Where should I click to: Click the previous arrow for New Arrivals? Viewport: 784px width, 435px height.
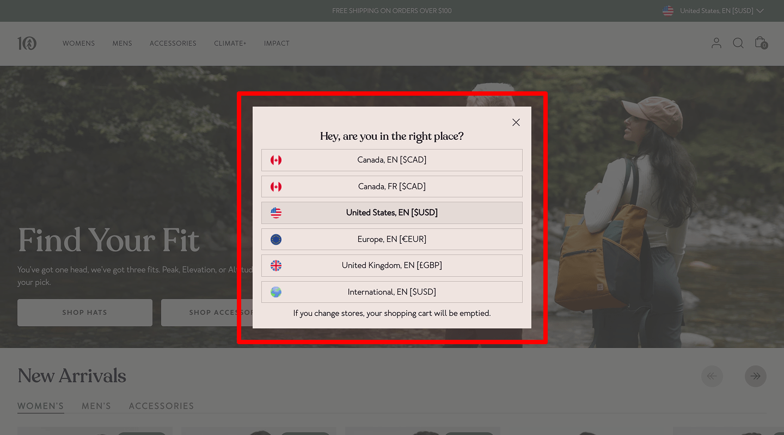coord(712,376)
